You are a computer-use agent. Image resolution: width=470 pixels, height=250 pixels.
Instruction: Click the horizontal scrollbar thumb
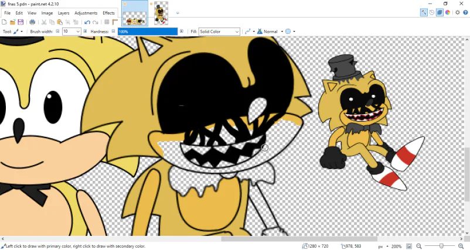(299, 239)
